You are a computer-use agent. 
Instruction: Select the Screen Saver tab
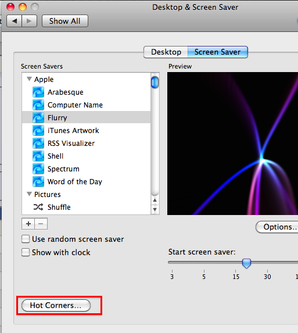(x=218, y=52)
